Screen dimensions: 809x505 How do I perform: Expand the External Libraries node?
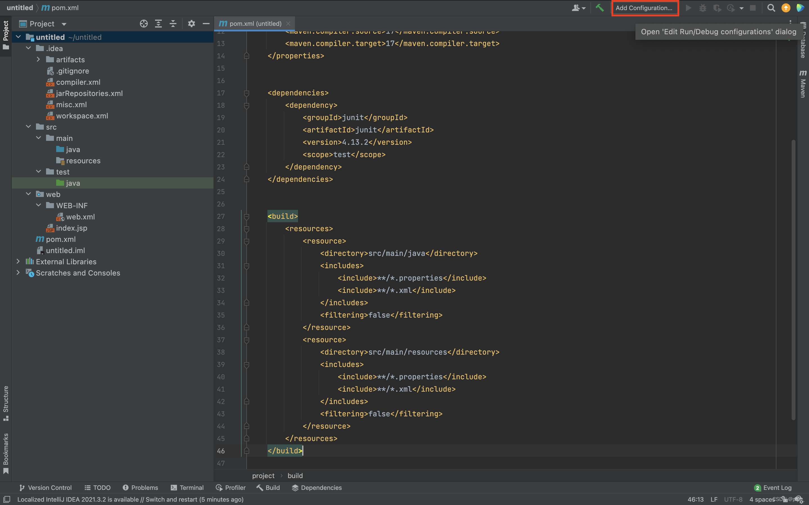[x=17, y=261]
